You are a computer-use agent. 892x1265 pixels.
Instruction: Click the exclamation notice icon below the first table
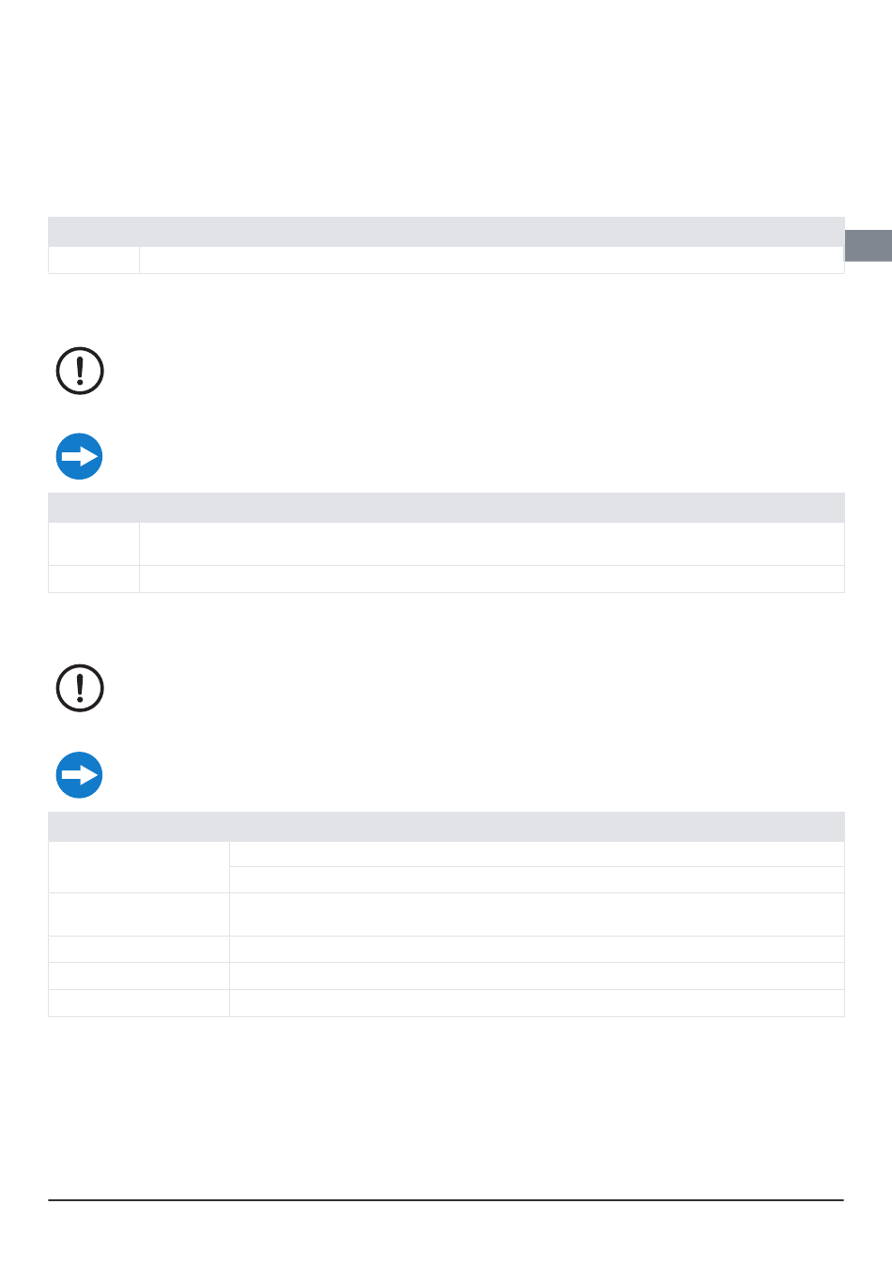point(80,371)
